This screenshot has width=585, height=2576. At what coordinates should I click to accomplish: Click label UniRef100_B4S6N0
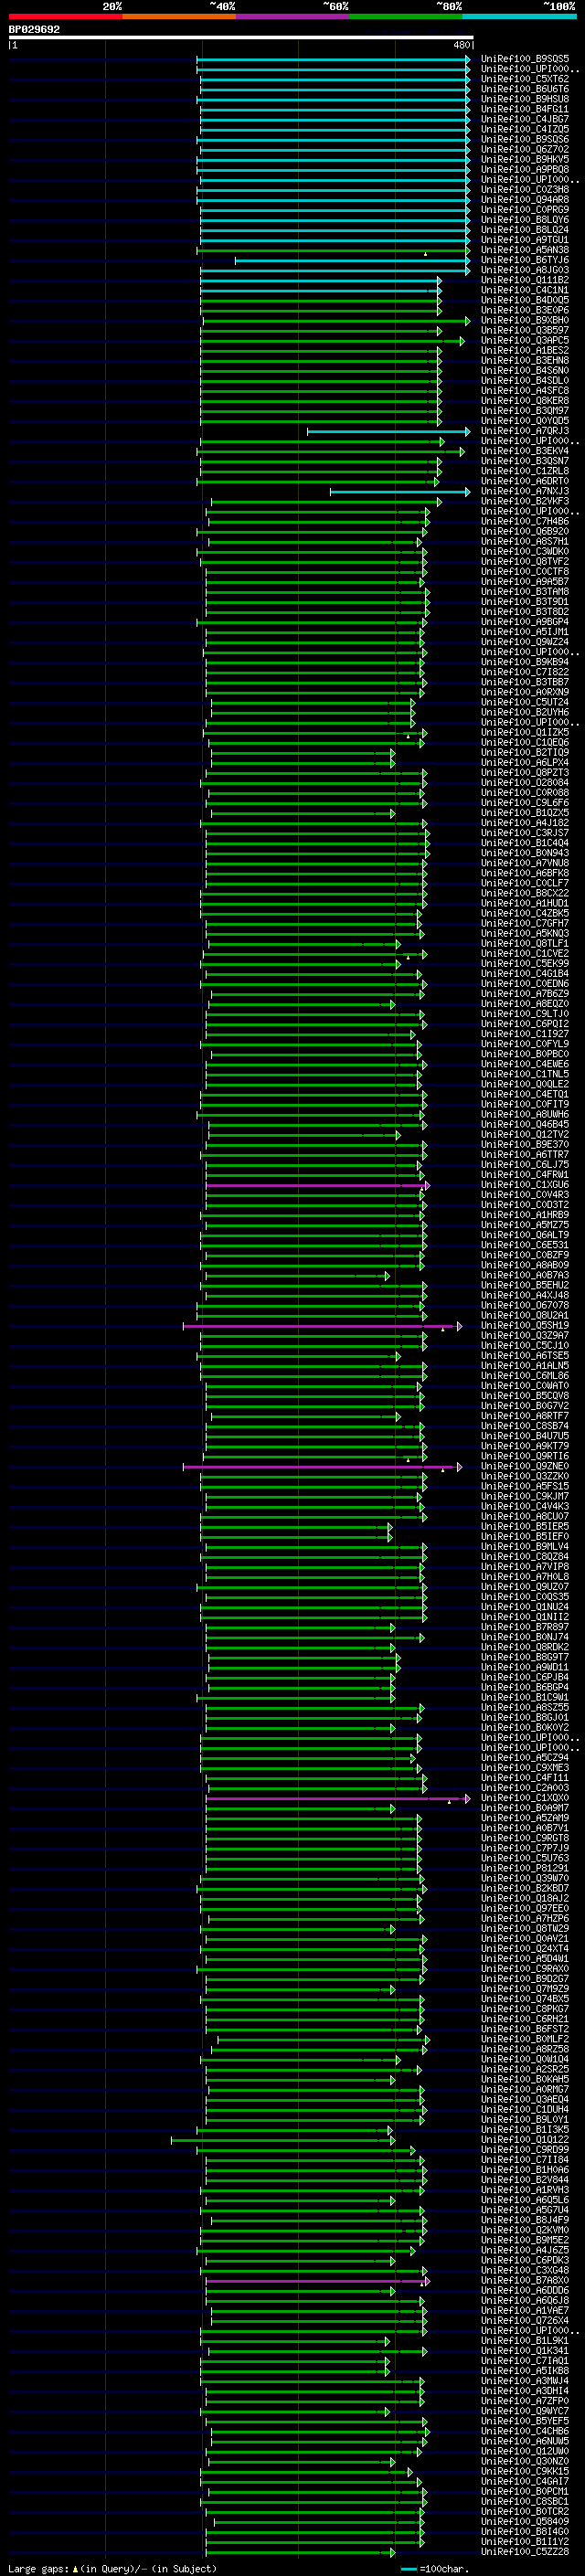(x=525, y=371)
